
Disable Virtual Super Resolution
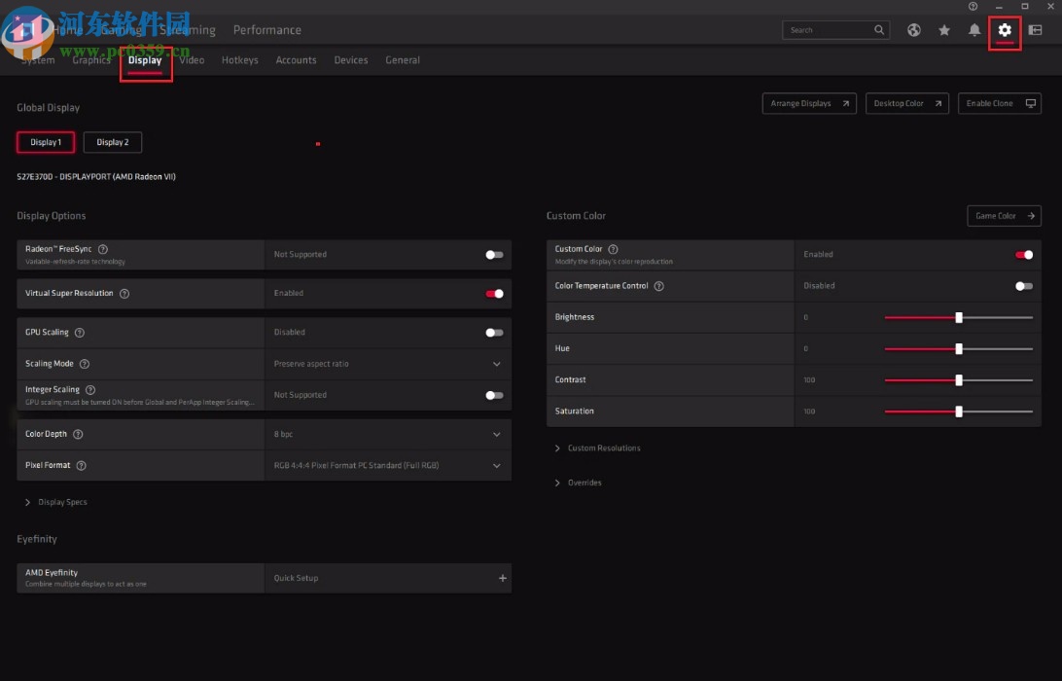click(495, 293)
